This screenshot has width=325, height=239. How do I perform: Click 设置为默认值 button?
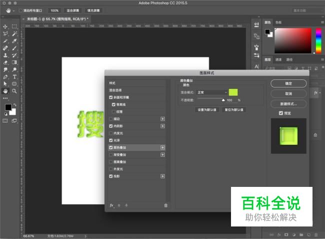[207, 110]
